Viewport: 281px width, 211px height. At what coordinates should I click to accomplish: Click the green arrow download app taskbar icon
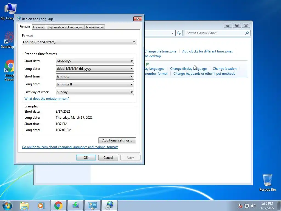click(75, 206)
